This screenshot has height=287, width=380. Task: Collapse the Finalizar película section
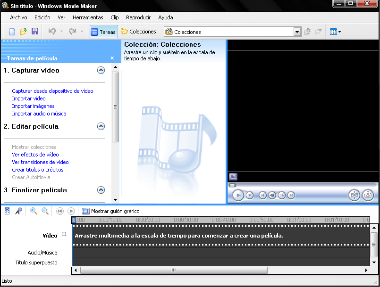click(101, 190)
